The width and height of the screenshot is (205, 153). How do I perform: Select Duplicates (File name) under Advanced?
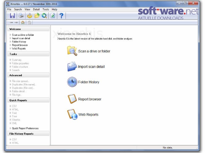24,84
